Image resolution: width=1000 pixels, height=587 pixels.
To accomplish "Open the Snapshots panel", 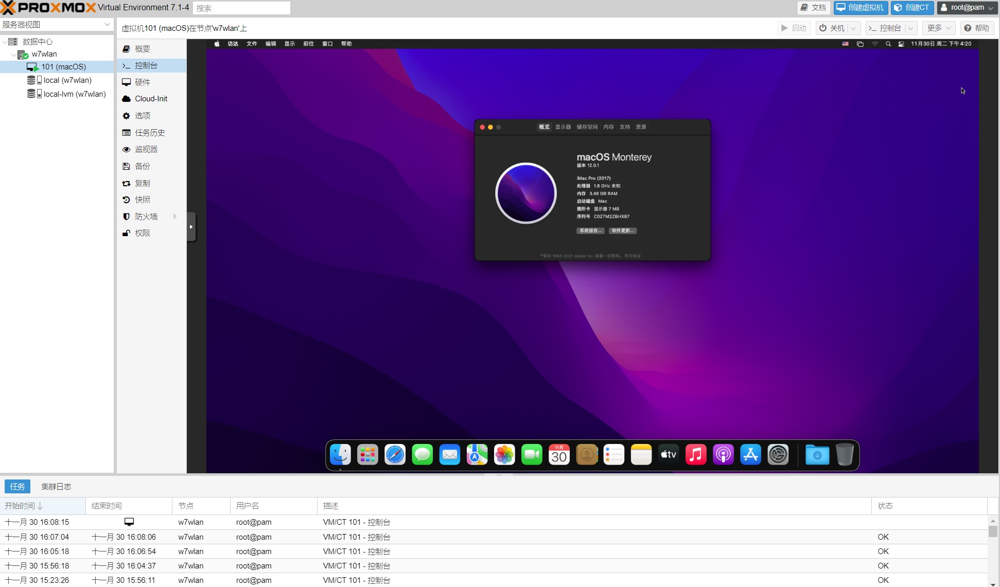I will [x=151, y=200].
